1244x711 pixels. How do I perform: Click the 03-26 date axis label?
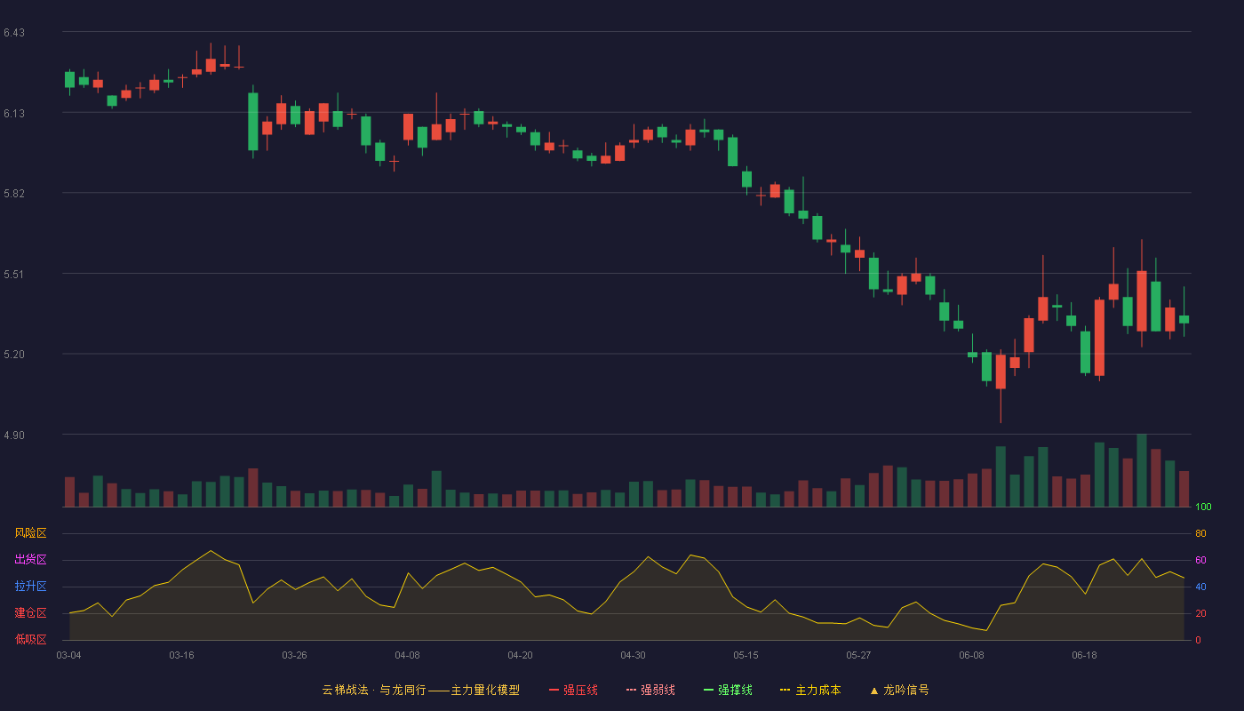click(x=294, y=655)
